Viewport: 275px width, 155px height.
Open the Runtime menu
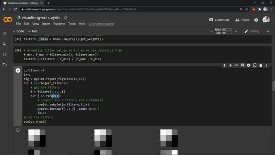(59, 24)
